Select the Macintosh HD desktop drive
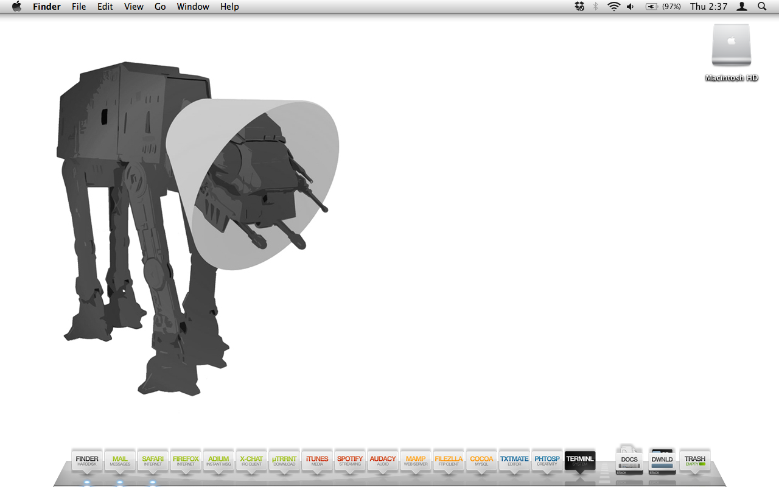 tap(732, 53)
